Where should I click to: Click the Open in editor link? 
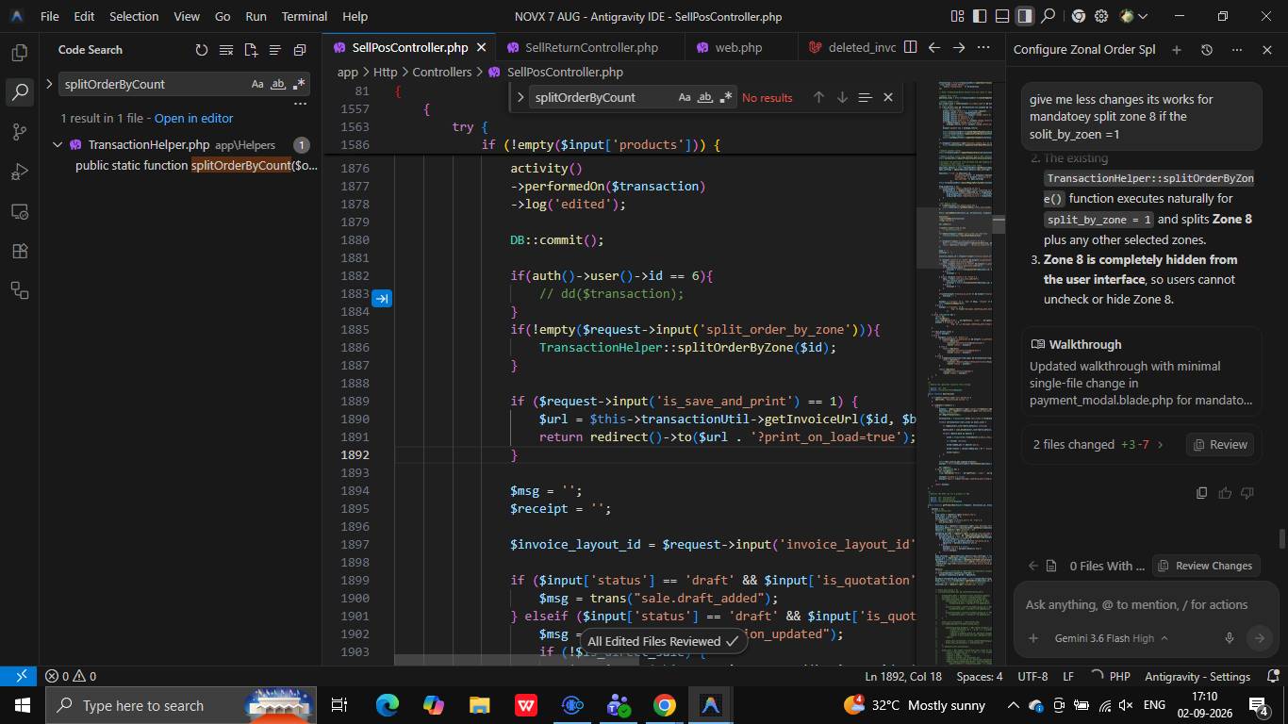click(x=193, y=118)
